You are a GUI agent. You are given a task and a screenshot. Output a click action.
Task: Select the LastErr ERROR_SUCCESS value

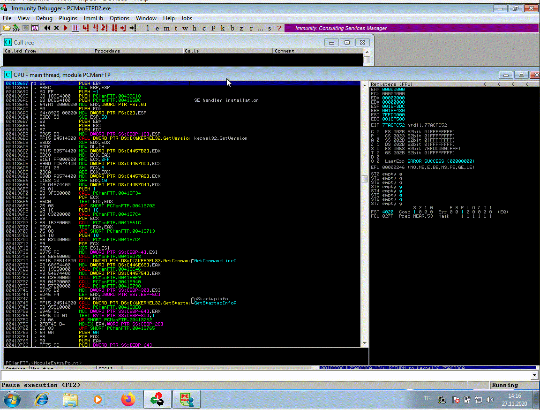pos(441,161)
